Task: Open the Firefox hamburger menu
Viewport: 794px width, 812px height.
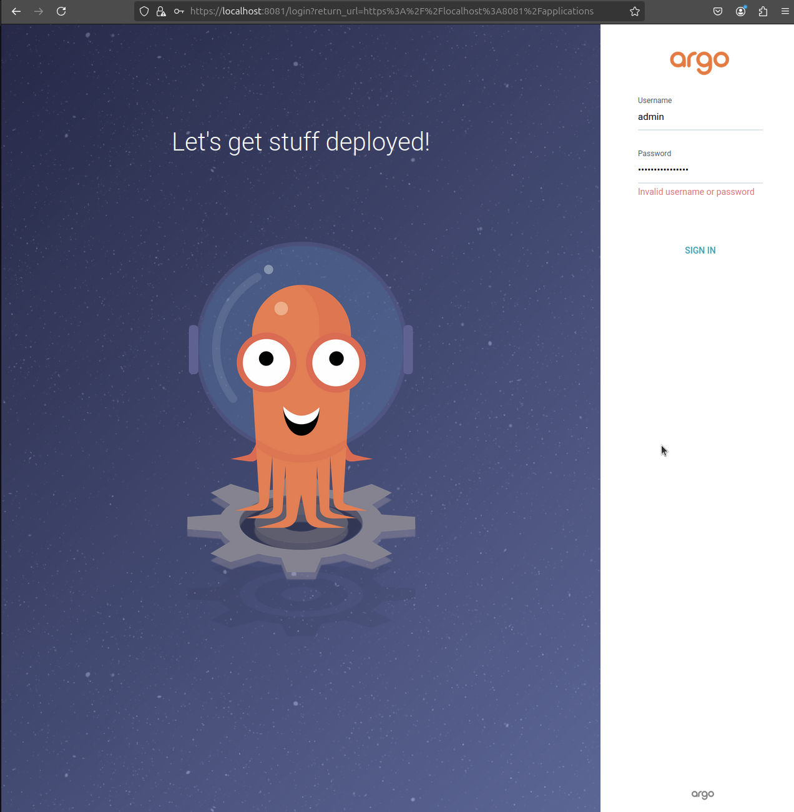Action: pos(785,11)
